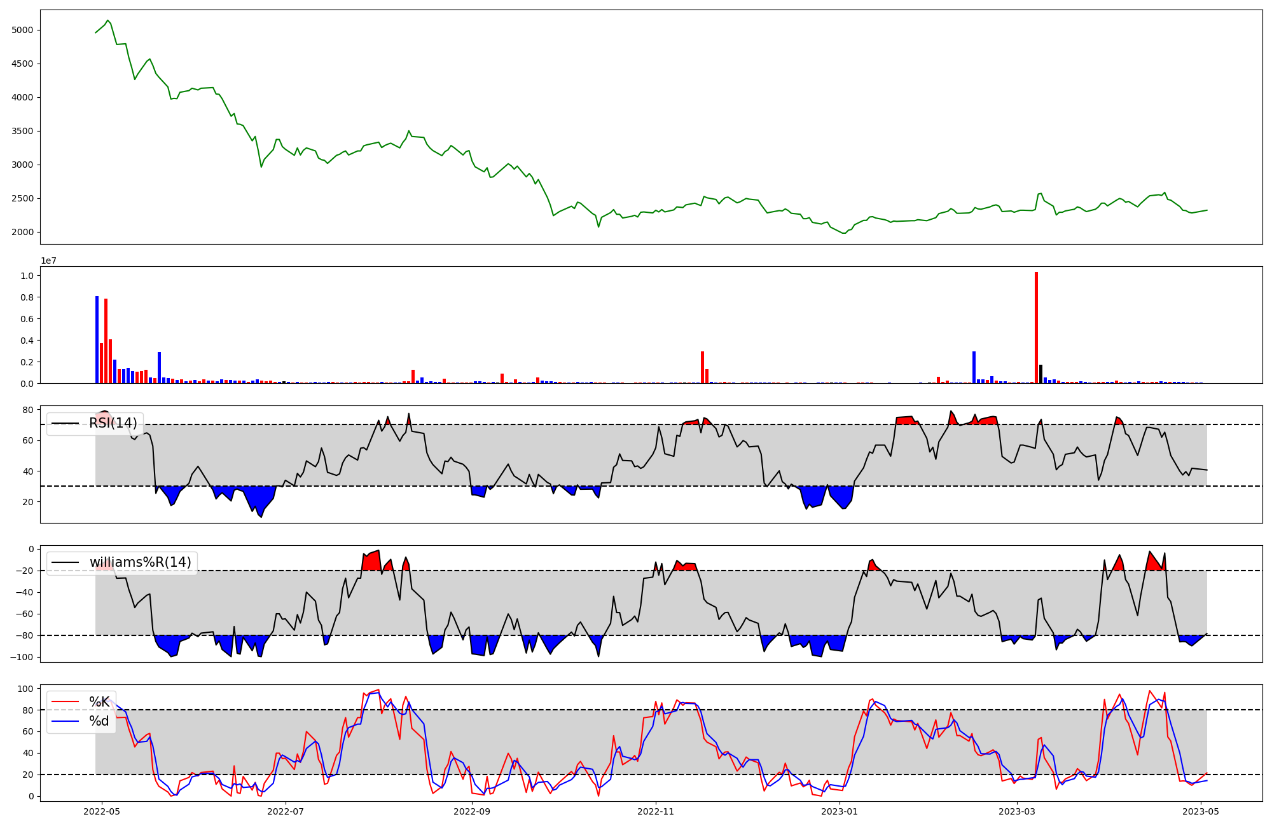1272x826 pixels.
Task: Click the price line peak above 5000
Action: [x=108, y=20]
